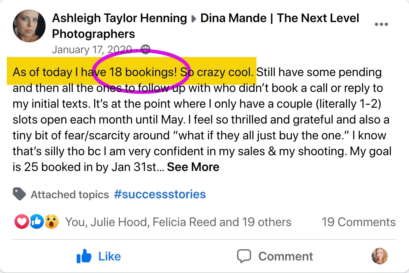Click the speech bubble Comment icon
The width and height of the screenshot is (409, 273).
point(244,256)
